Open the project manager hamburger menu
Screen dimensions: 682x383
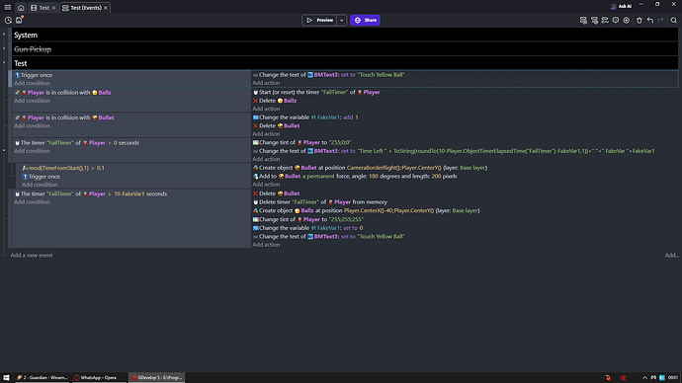pyautogui.click(x=8, y=7)
